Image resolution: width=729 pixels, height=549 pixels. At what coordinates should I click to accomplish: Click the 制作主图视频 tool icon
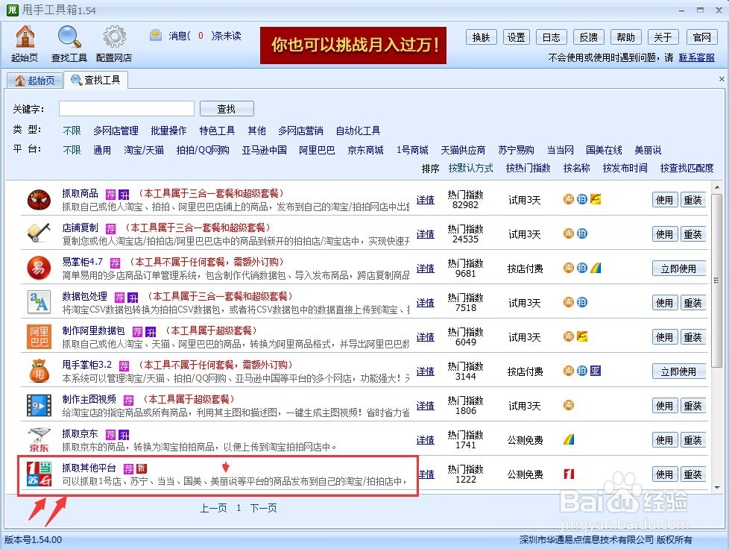pyautogui.click(x=38, y=406)
